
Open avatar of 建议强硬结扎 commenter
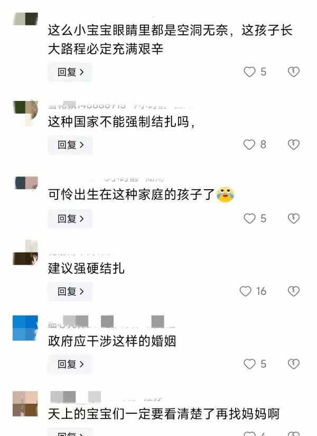point(25,253)
